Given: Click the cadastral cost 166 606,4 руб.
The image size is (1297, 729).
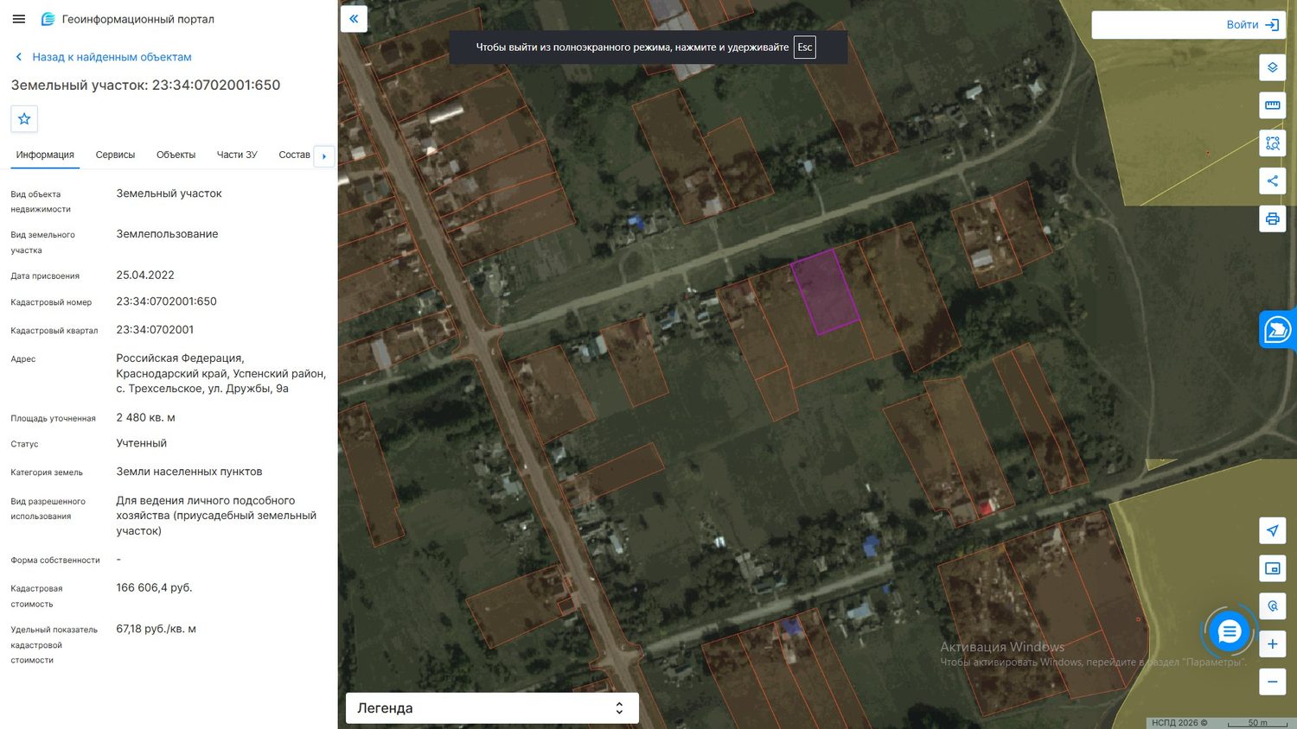Looking at the screenshot, I should (155, 588).
